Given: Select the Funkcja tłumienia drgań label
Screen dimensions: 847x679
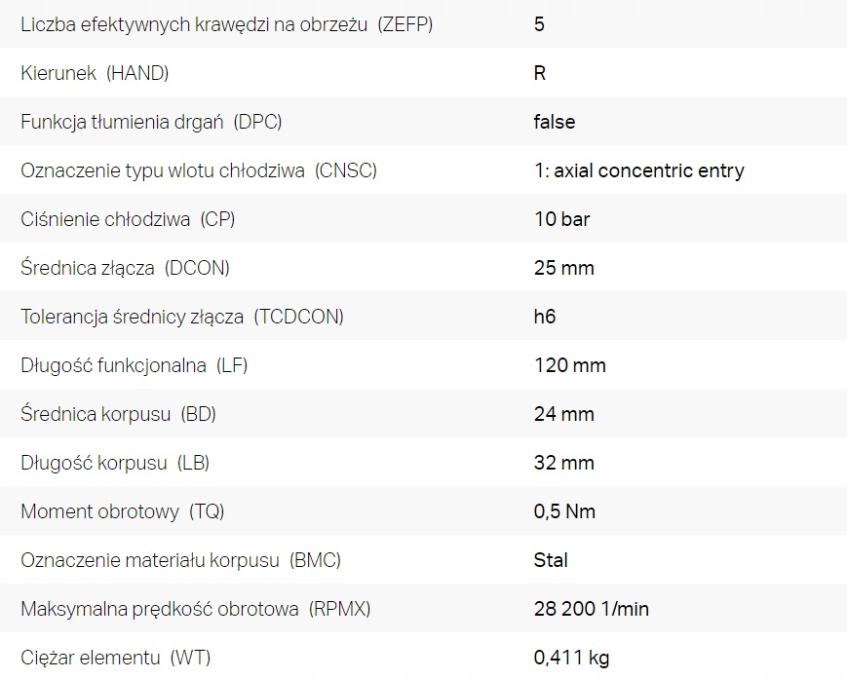Looking at the screenshot, I should [151, 122].
